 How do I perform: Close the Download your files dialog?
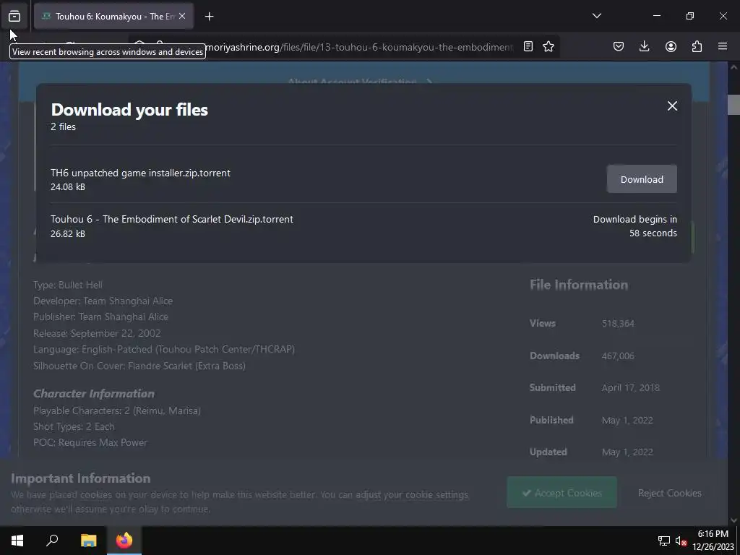[x=672, y=106]
